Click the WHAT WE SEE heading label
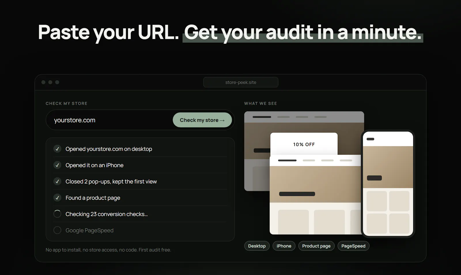 tap(260, 103)
